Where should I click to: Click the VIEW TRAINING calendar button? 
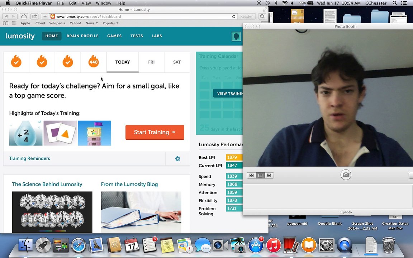click(x=228, y=94)
